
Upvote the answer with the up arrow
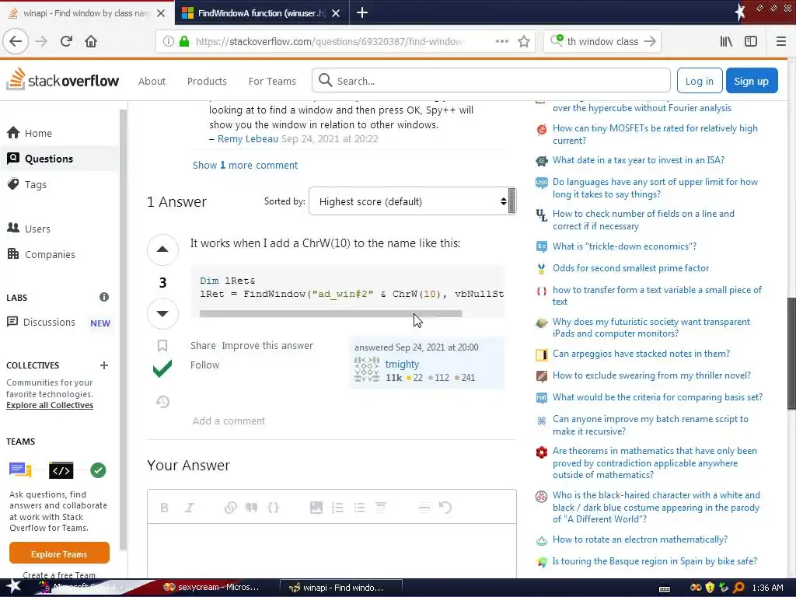point(162,250)
